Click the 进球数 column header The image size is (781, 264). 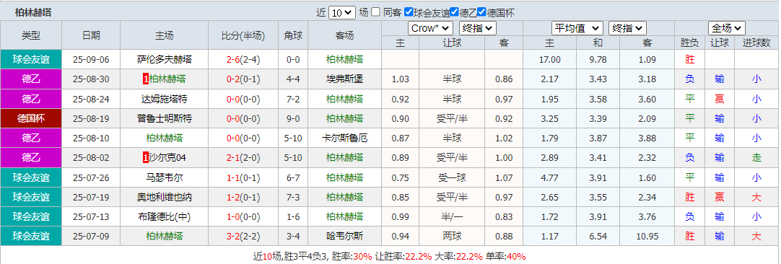pyautogui.click(x=756, y=43)
